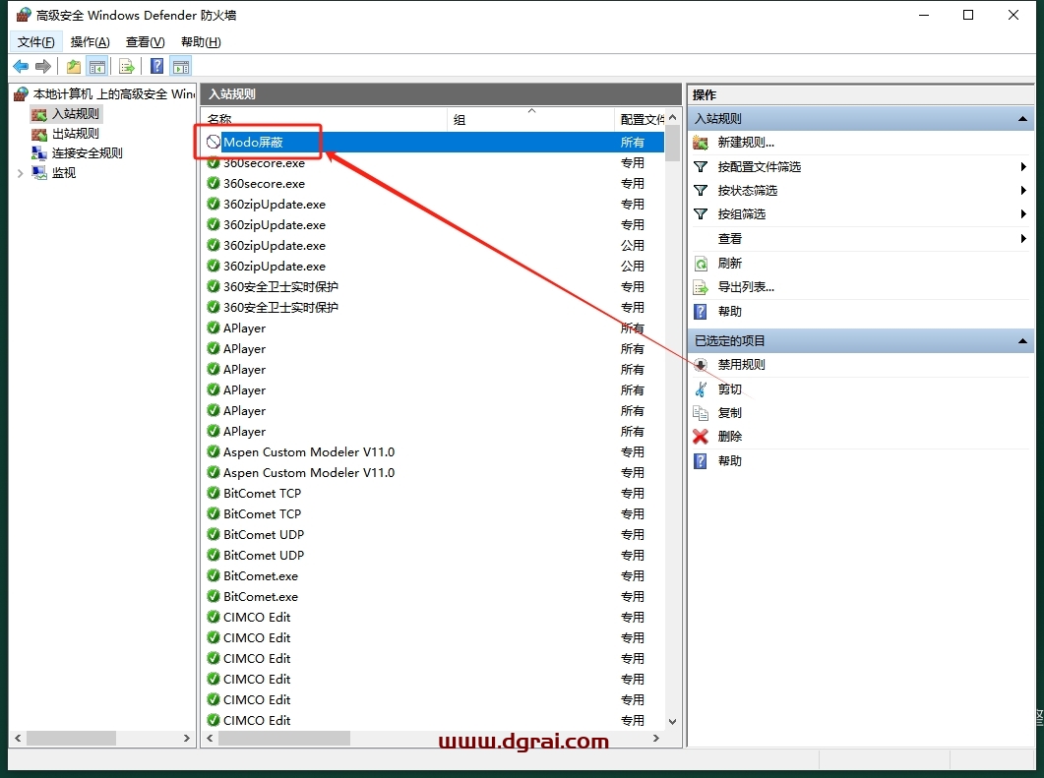
Task: Click the rules list horizontal scroll-right arrow
Action: tap(656, 738)
